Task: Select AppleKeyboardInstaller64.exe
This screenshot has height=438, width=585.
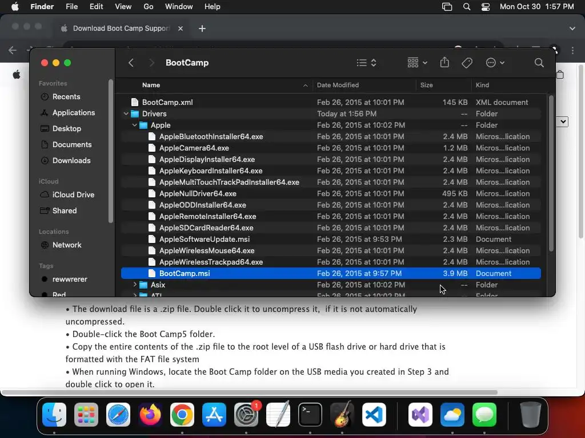Action: pos(331,171)
